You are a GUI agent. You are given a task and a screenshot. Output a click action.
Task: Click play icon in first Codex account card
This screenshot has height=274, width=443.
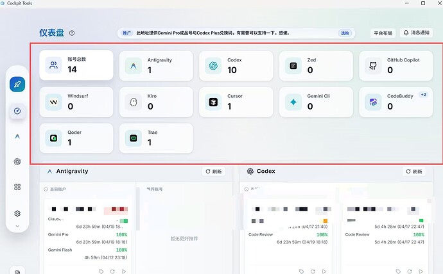coord(324,271)
